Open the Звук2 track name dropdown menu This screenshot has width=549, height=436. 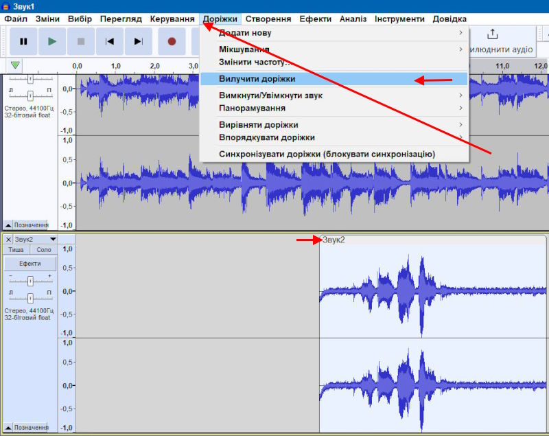pos(35,240)
